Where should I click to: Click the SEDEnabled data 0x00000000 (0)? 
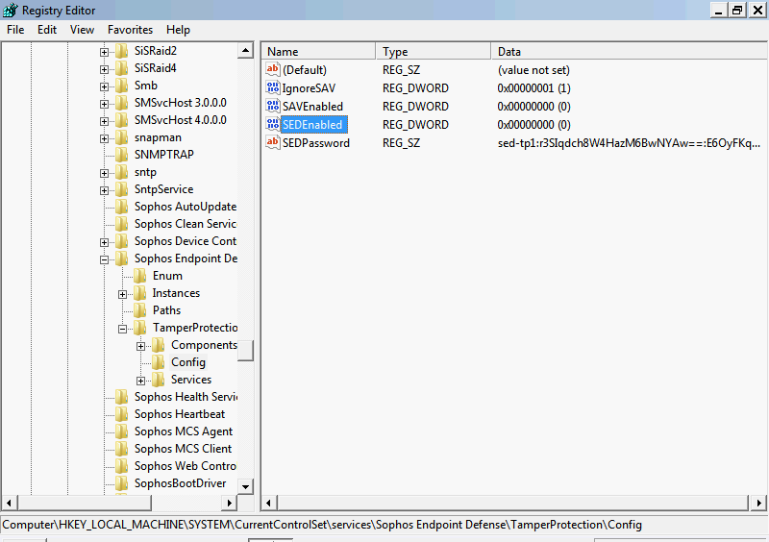click(x=533, y=125)
